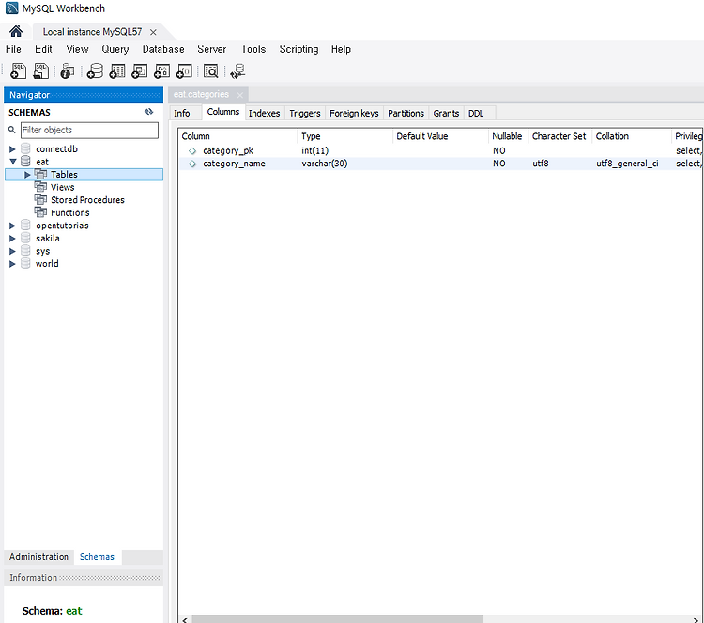Click the connectdb database icon
This screenshot has width=704, height=623.
point(25,148)
